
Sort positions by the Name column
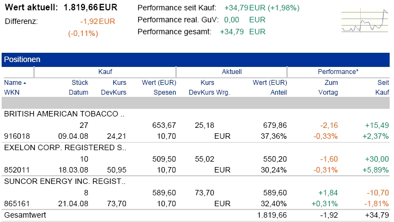12,83
